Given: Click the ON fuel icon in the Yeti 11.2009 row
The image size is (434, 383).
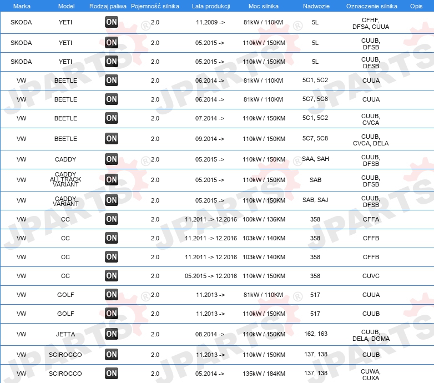Looking at the screenshot, I should 112,22.
